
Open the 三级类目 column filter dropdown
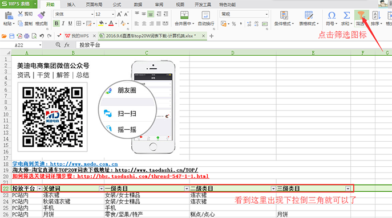(348, 188)
